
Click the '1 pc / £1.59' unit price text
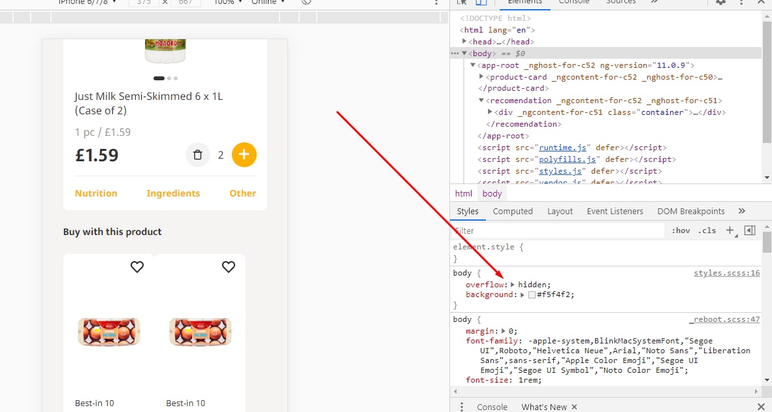pos(103,133)
